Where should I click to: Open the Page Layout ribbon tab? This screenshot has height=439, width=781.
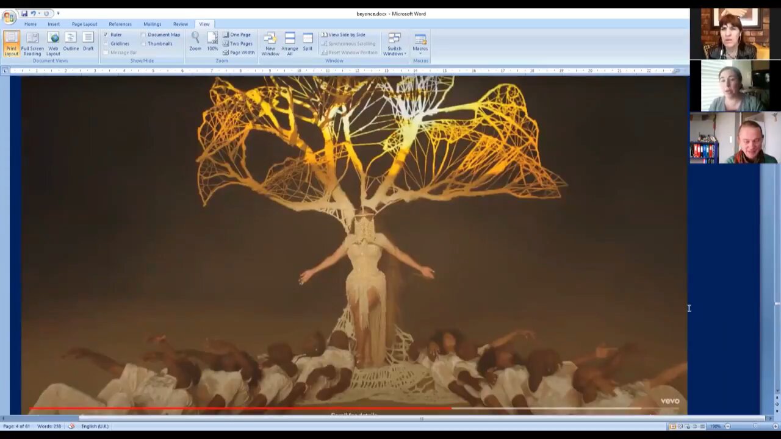point(84,24)
